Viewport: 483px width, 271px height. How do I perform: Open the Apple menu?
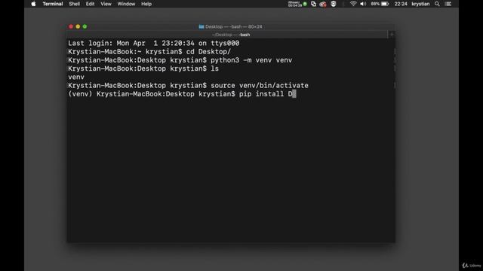tap(33, 4)
